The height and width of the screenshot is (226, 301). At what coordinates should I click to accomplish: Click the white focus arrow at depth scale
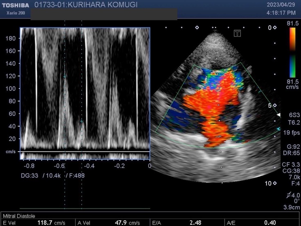tap(279, 115)
